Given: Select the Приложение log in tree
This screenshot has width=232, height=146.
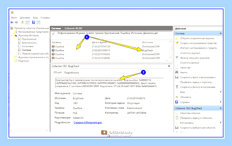Looking at the screenshot, I should pyautogui.click(x=29, y=39).
